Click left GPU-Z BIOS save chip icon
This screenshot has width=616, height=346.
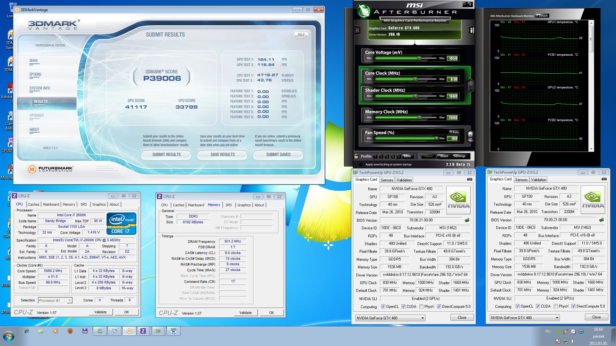[x=467, y=220]
